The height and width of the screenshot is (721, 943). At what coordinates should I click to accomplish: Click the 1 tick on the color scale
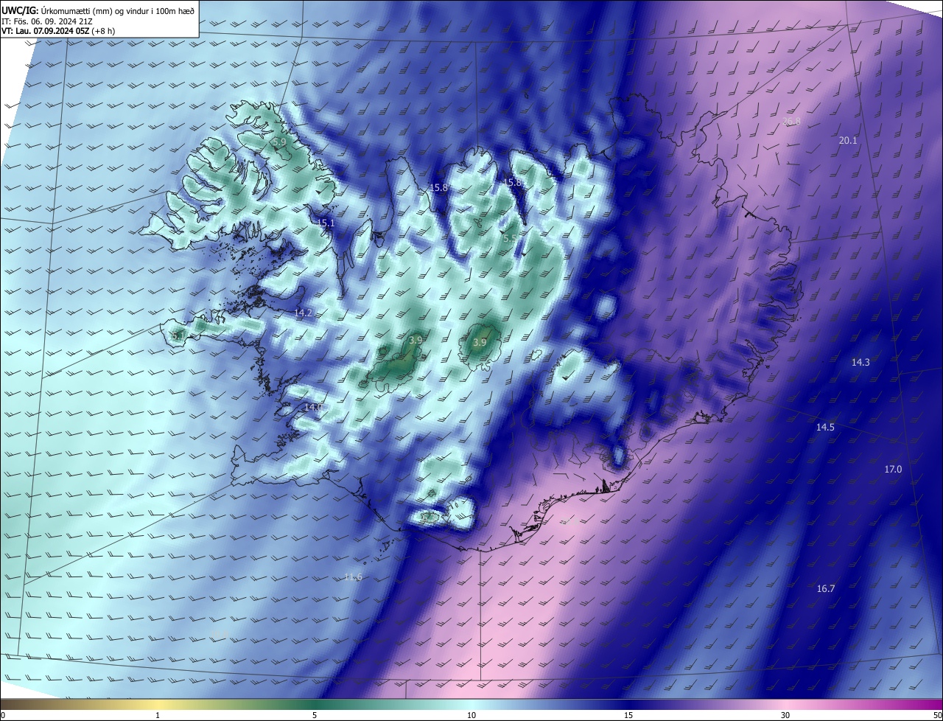(x=158, y=715)
